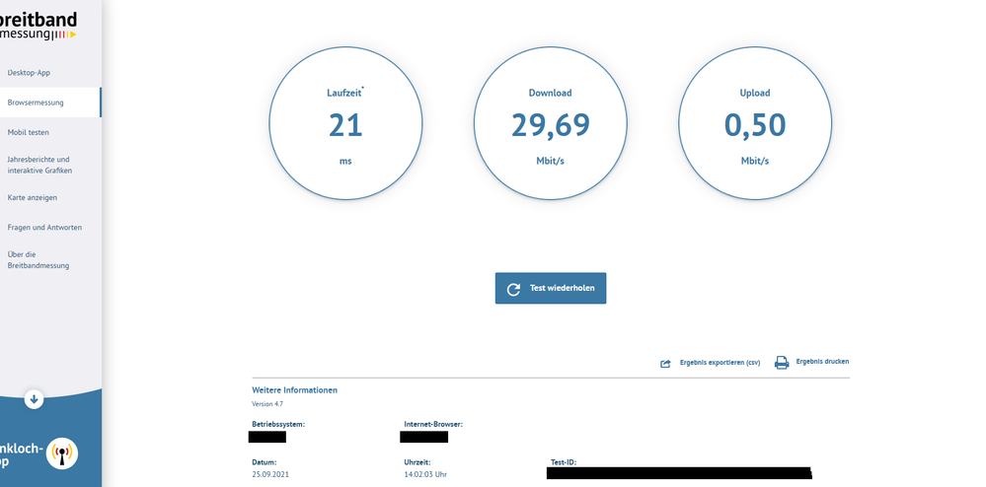986x487 pixels.
Task: Open Fragen und Antworten
Action: pyautogui.click(x=44, y=228)
